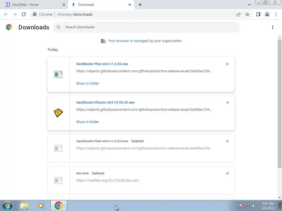Remove Sandboxie-Classic download from list

coord(227,102)
